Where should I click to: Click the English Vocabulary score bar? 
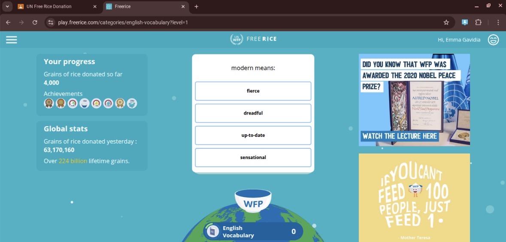point(253,231)
